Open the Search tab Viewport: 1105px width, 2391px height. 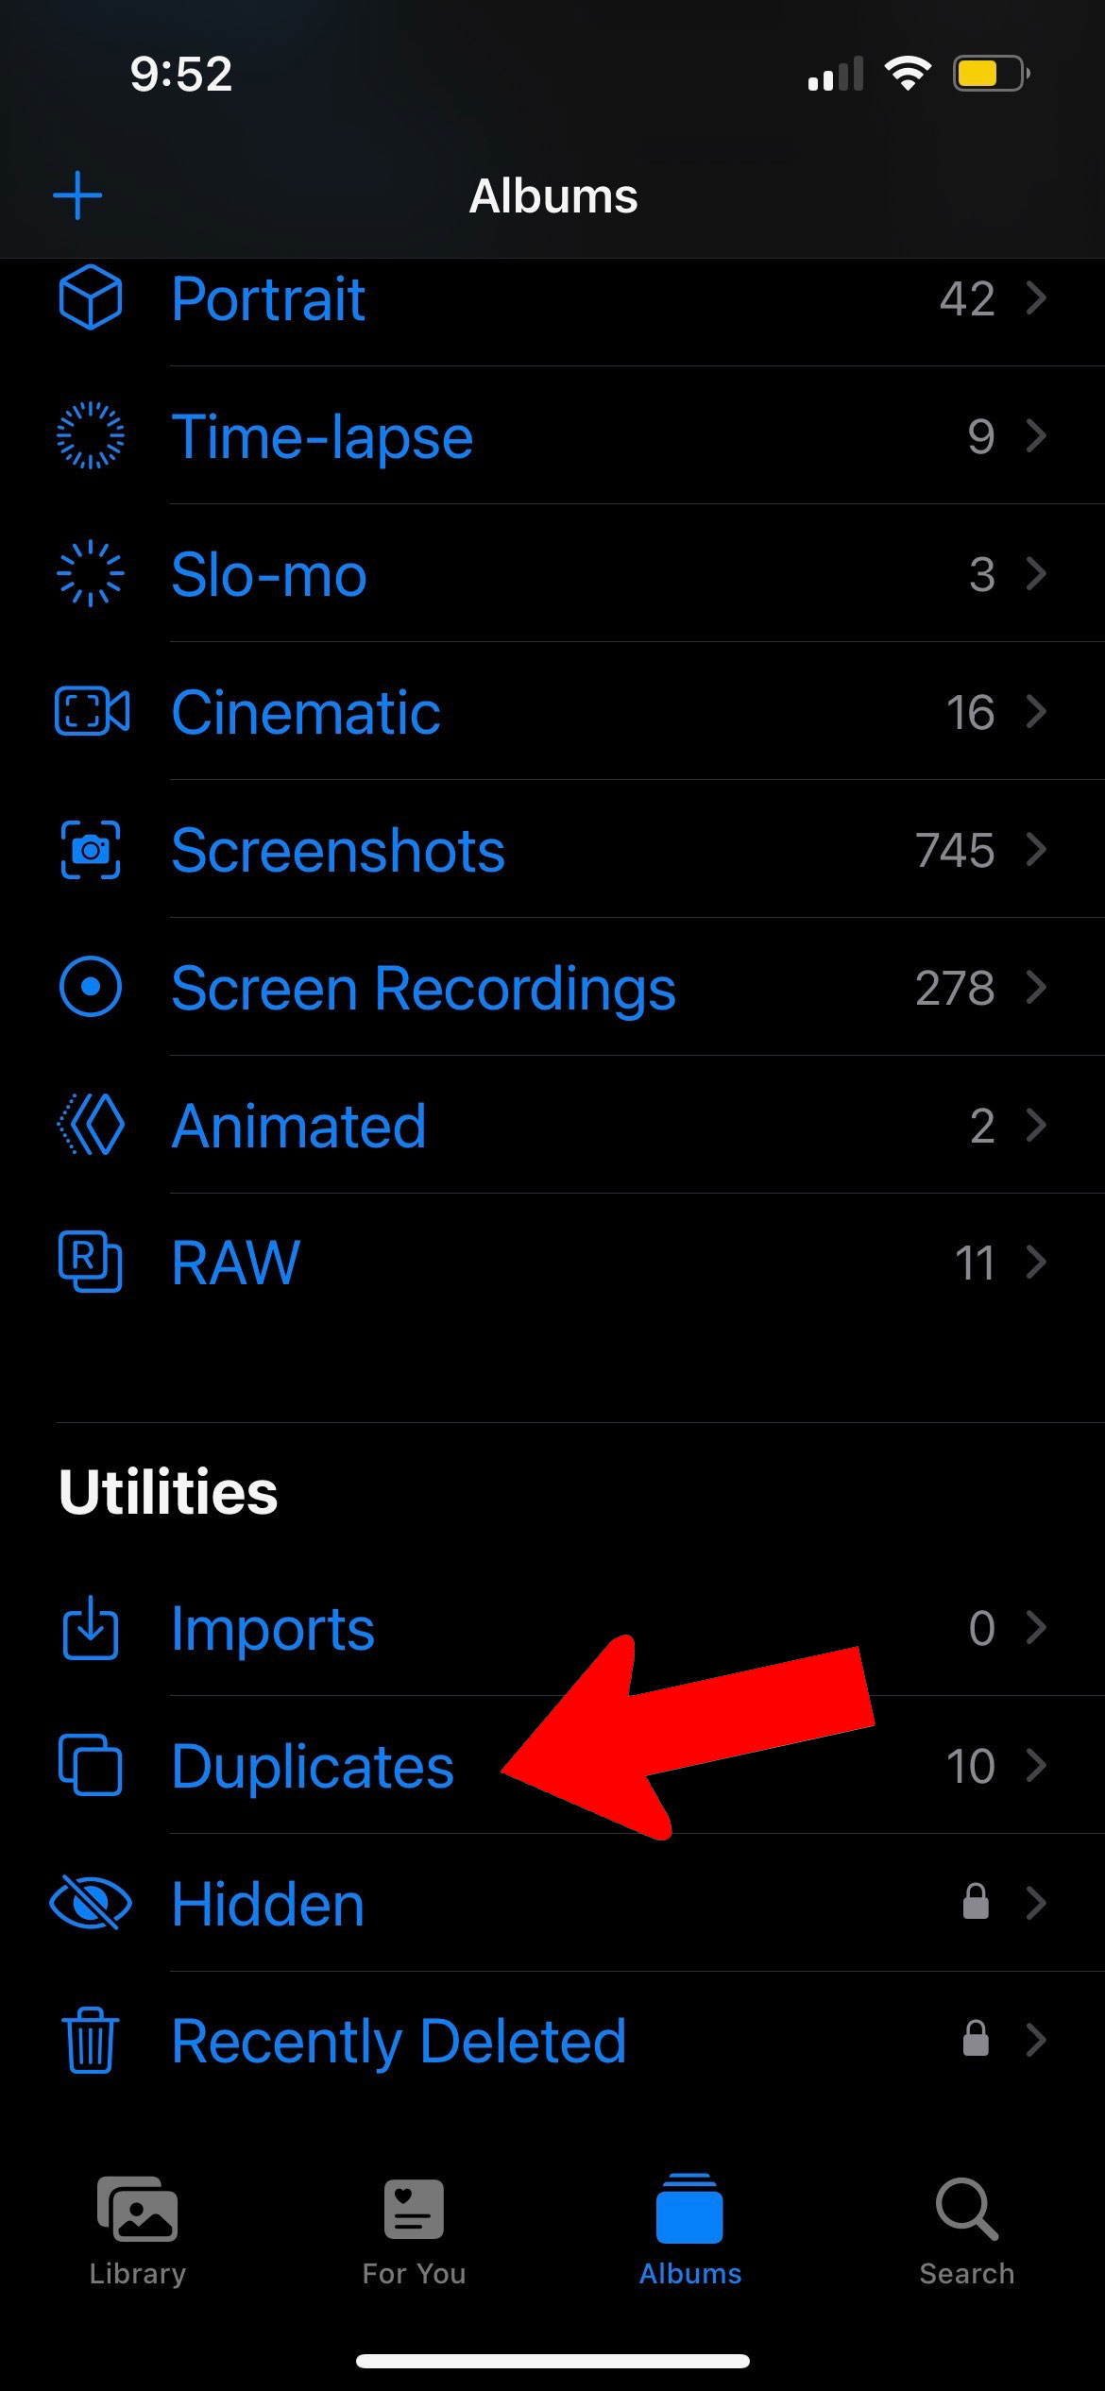pyautogui.click(x=966, y=2232)
